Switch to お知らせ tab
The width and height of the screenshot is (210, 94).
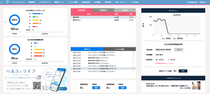tap(87, 49)
